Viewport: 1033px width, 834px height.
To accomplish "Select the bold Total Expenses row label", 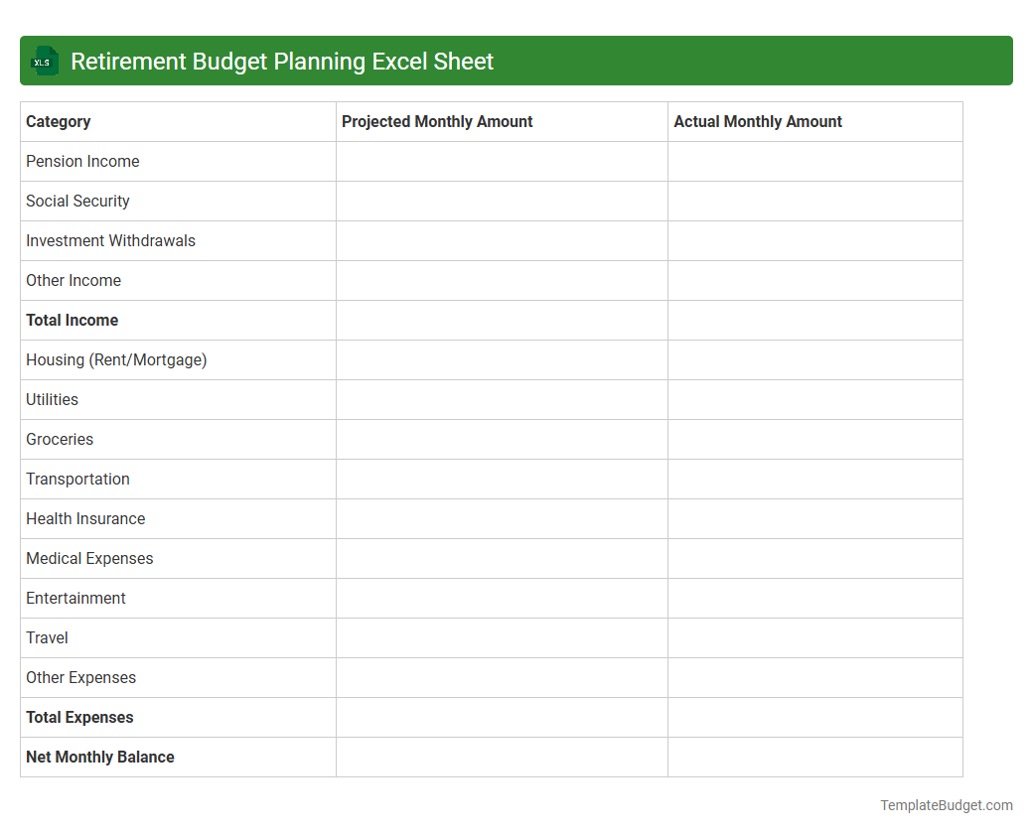I will coord(79,717).
